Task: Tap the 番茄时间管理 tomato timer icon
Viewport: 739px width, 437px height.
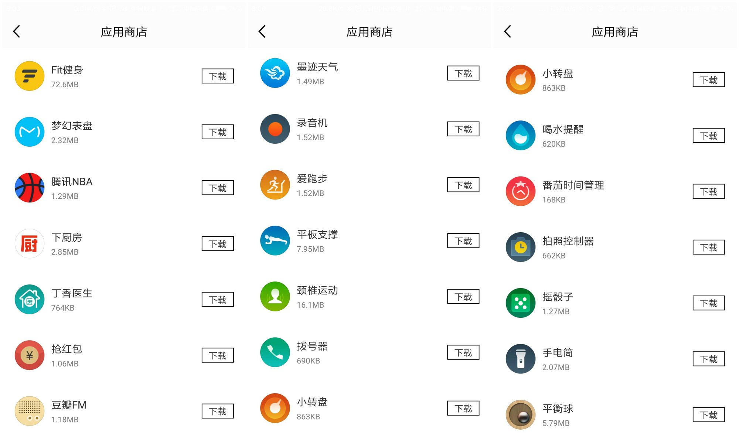Action: 520,191
